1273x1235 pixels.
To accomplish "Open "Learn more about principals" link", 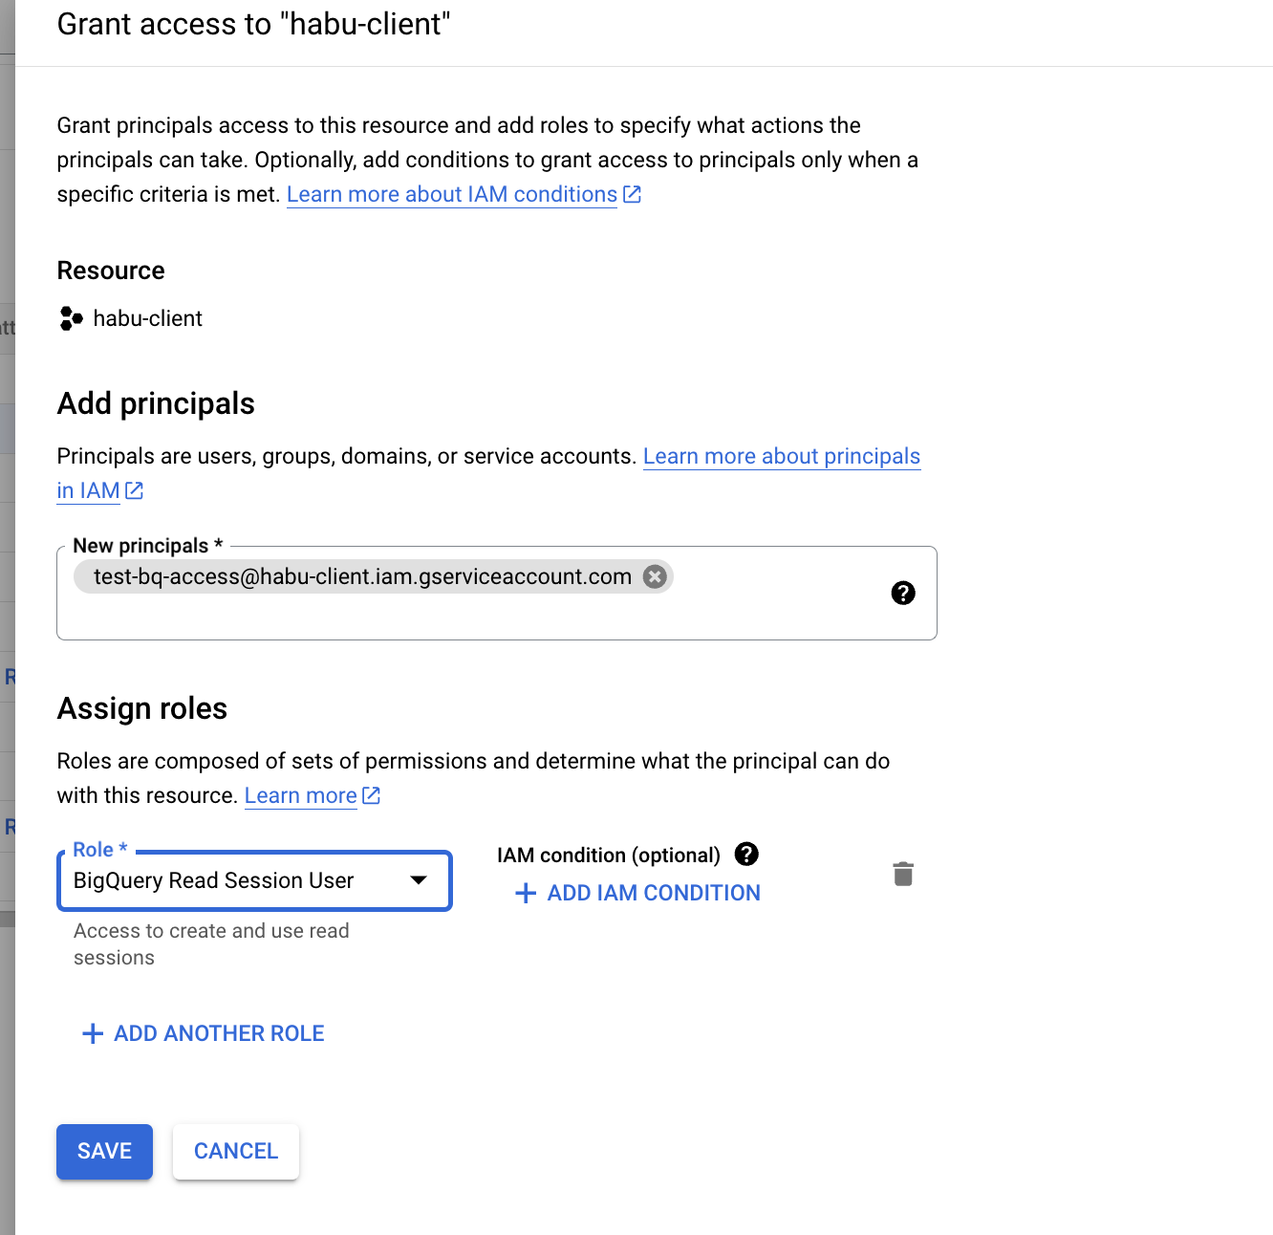I will pyautogui.click(x=781, y=456).
